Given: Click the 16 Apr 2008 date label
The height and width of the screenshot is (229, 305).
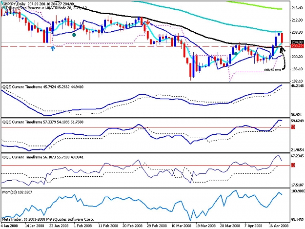Looking at the screenshot, I should pos(279,226).
